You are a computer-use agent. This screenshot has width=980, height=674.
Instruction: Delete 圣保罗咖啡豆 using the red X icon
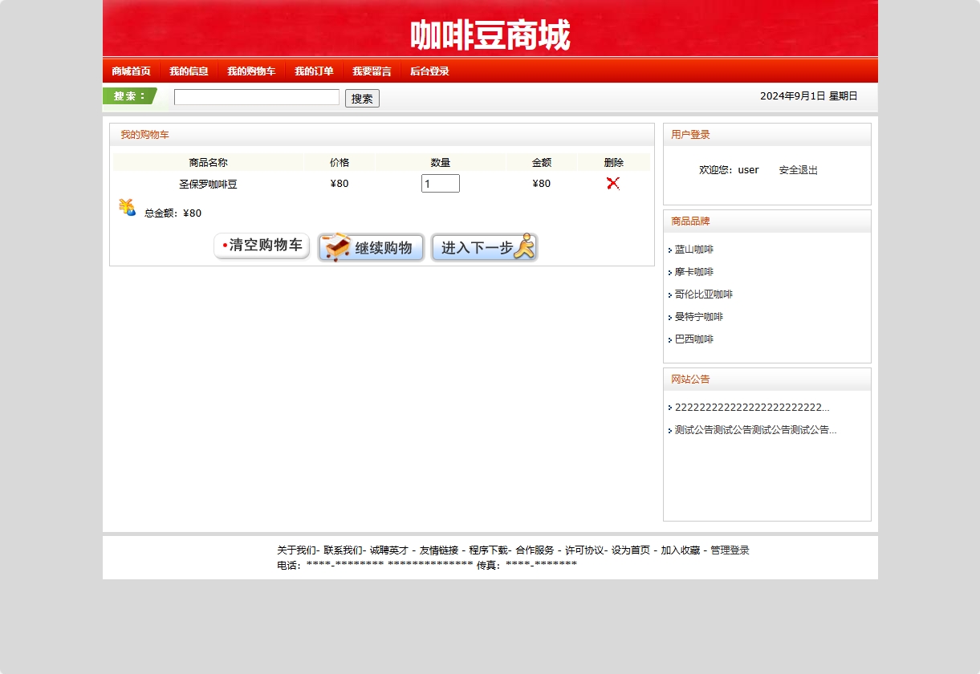pyautogui.click(x=613, y=183)
